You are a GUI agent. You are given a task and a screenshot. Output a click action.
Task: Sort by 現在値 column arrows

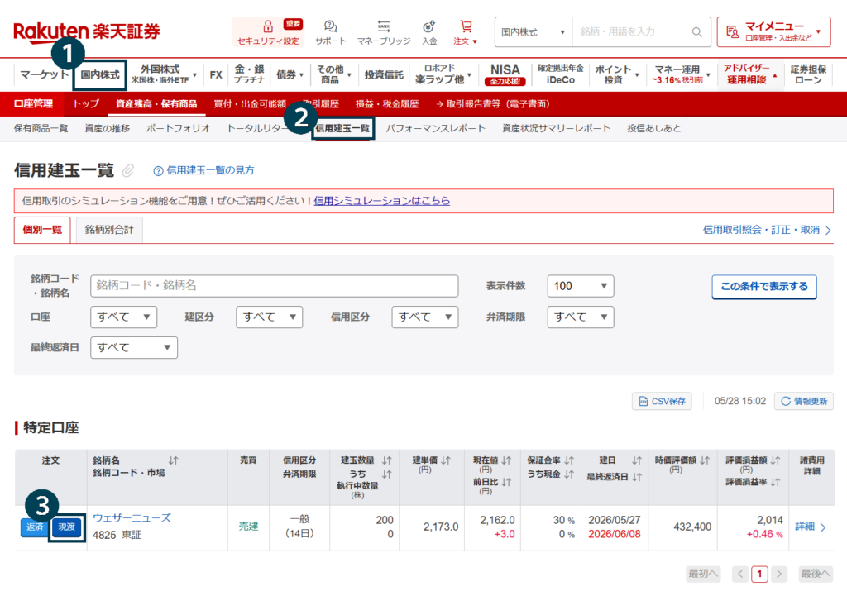[x=506, y=460]
